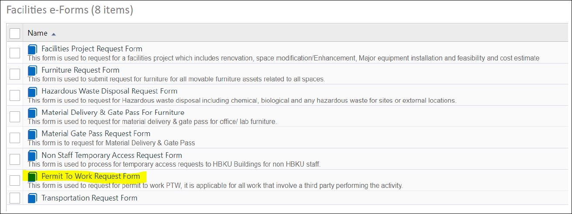Sort list by the Name column header
Screen dimensions: 572x214
tap(37, 33)
